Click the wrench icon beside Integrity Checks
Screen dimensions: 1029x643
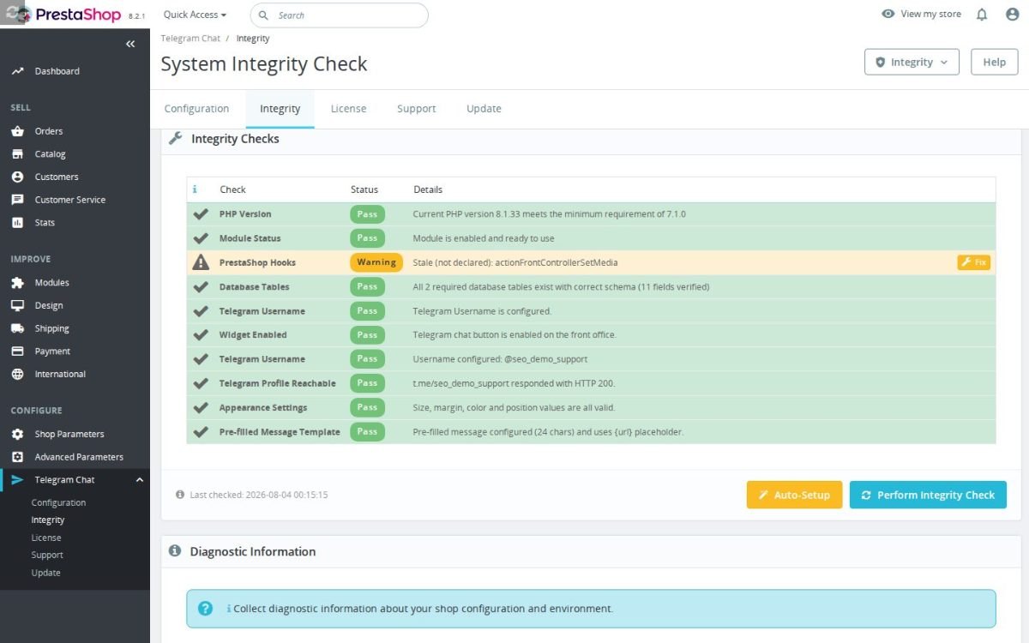[x=175, y=138]
